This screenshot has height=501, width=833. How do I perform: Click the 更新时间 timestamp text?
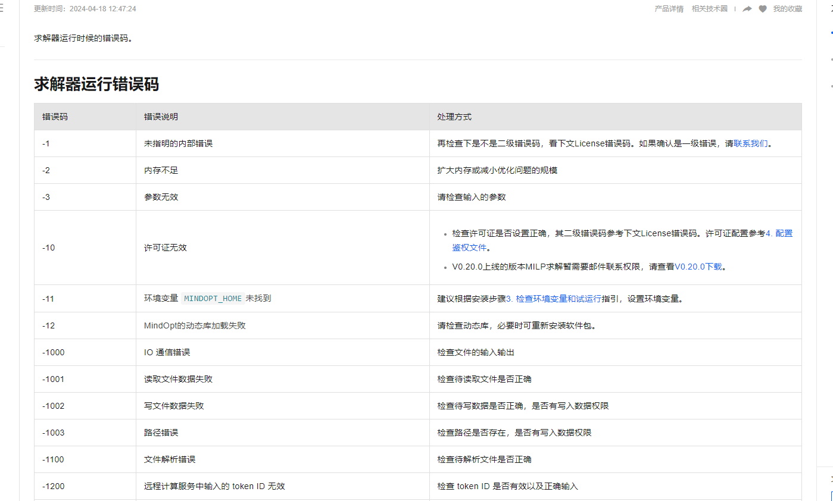85,9
